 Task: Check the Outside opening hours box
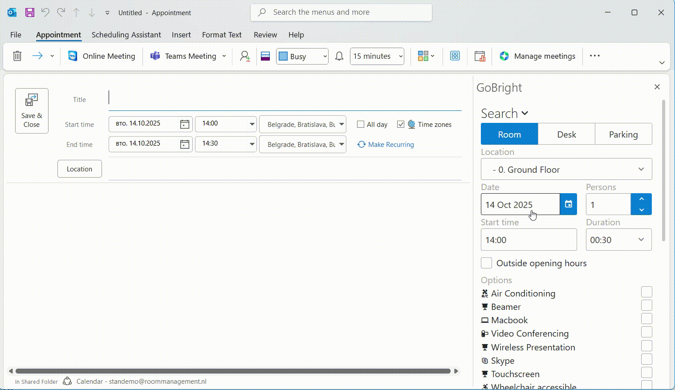tap(487, 263)
